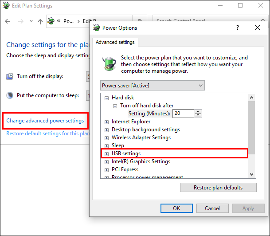Click the recent locations chevron arrow
Viewport: 270px width, 236px height.
click(31, 21)
